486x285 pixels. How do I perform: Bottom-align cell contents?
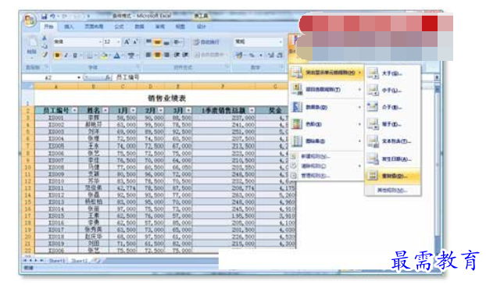pos(166,42)
